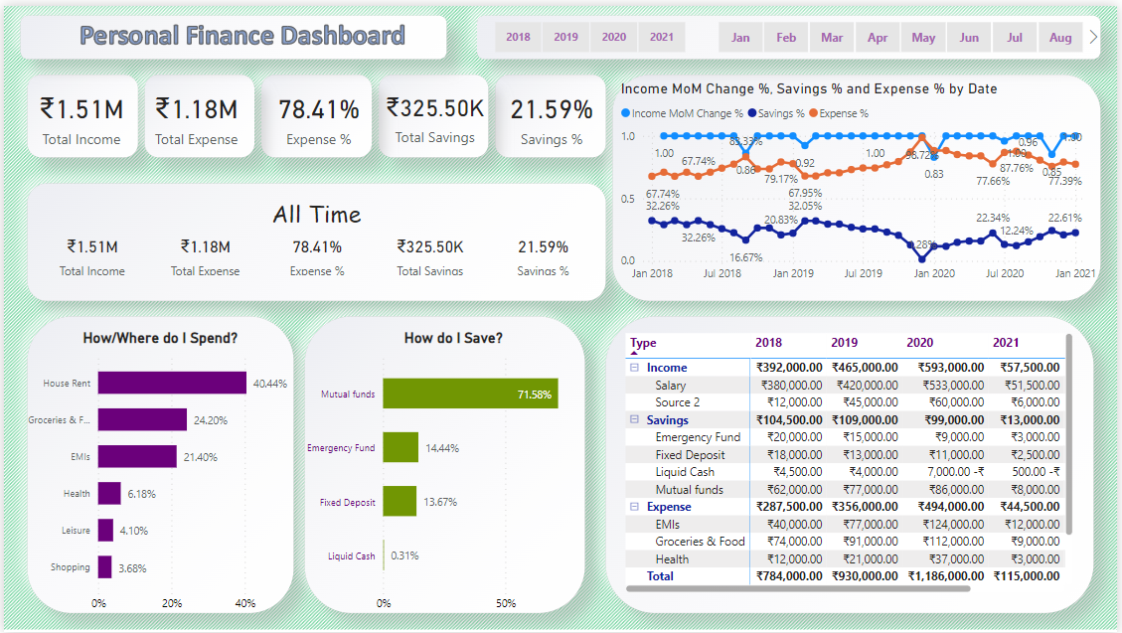Select 2019 in the year slicer
The height and width of the screenshot is (633, 1122).
[x=565, y=37]
